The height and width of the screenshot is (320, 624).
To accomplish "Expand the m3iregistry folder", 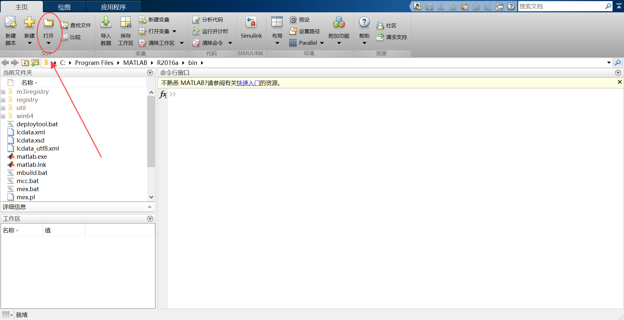I will [x=3, y=92].
